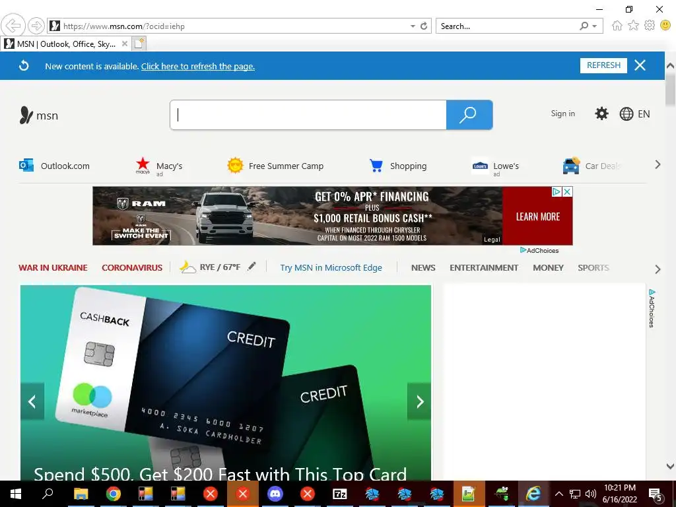Click the msn butterfly logo
Screen dimensions: 676x507
point(39,116)
